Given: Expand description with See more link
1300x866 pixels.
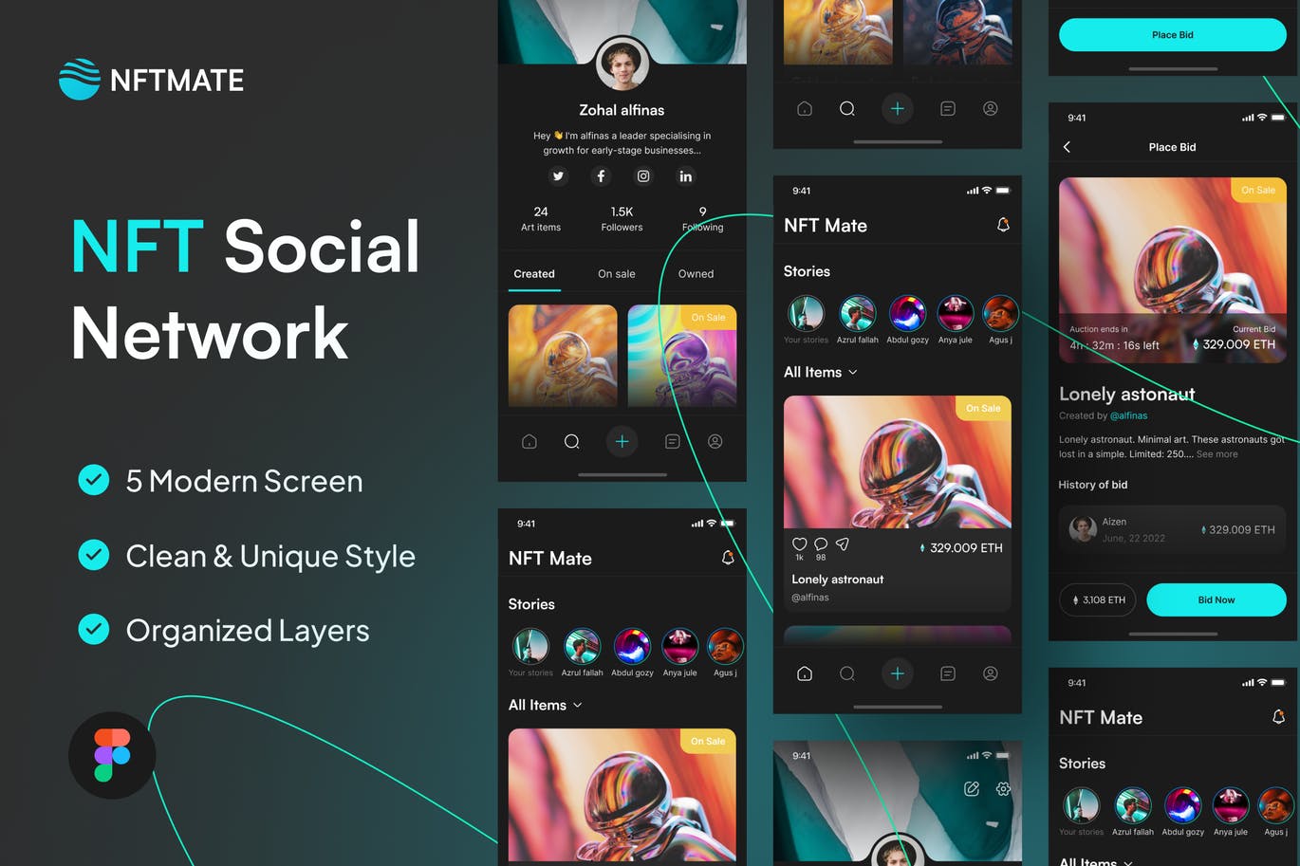Looking at the screenshot, I should 1216,454.
